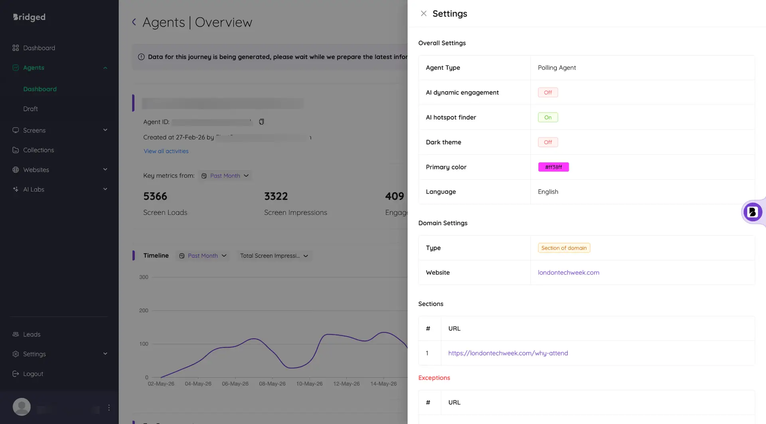766x424 pixels.
Task: Go back using the arrow beside Agents | Overview
Action: tap(134, 22)
